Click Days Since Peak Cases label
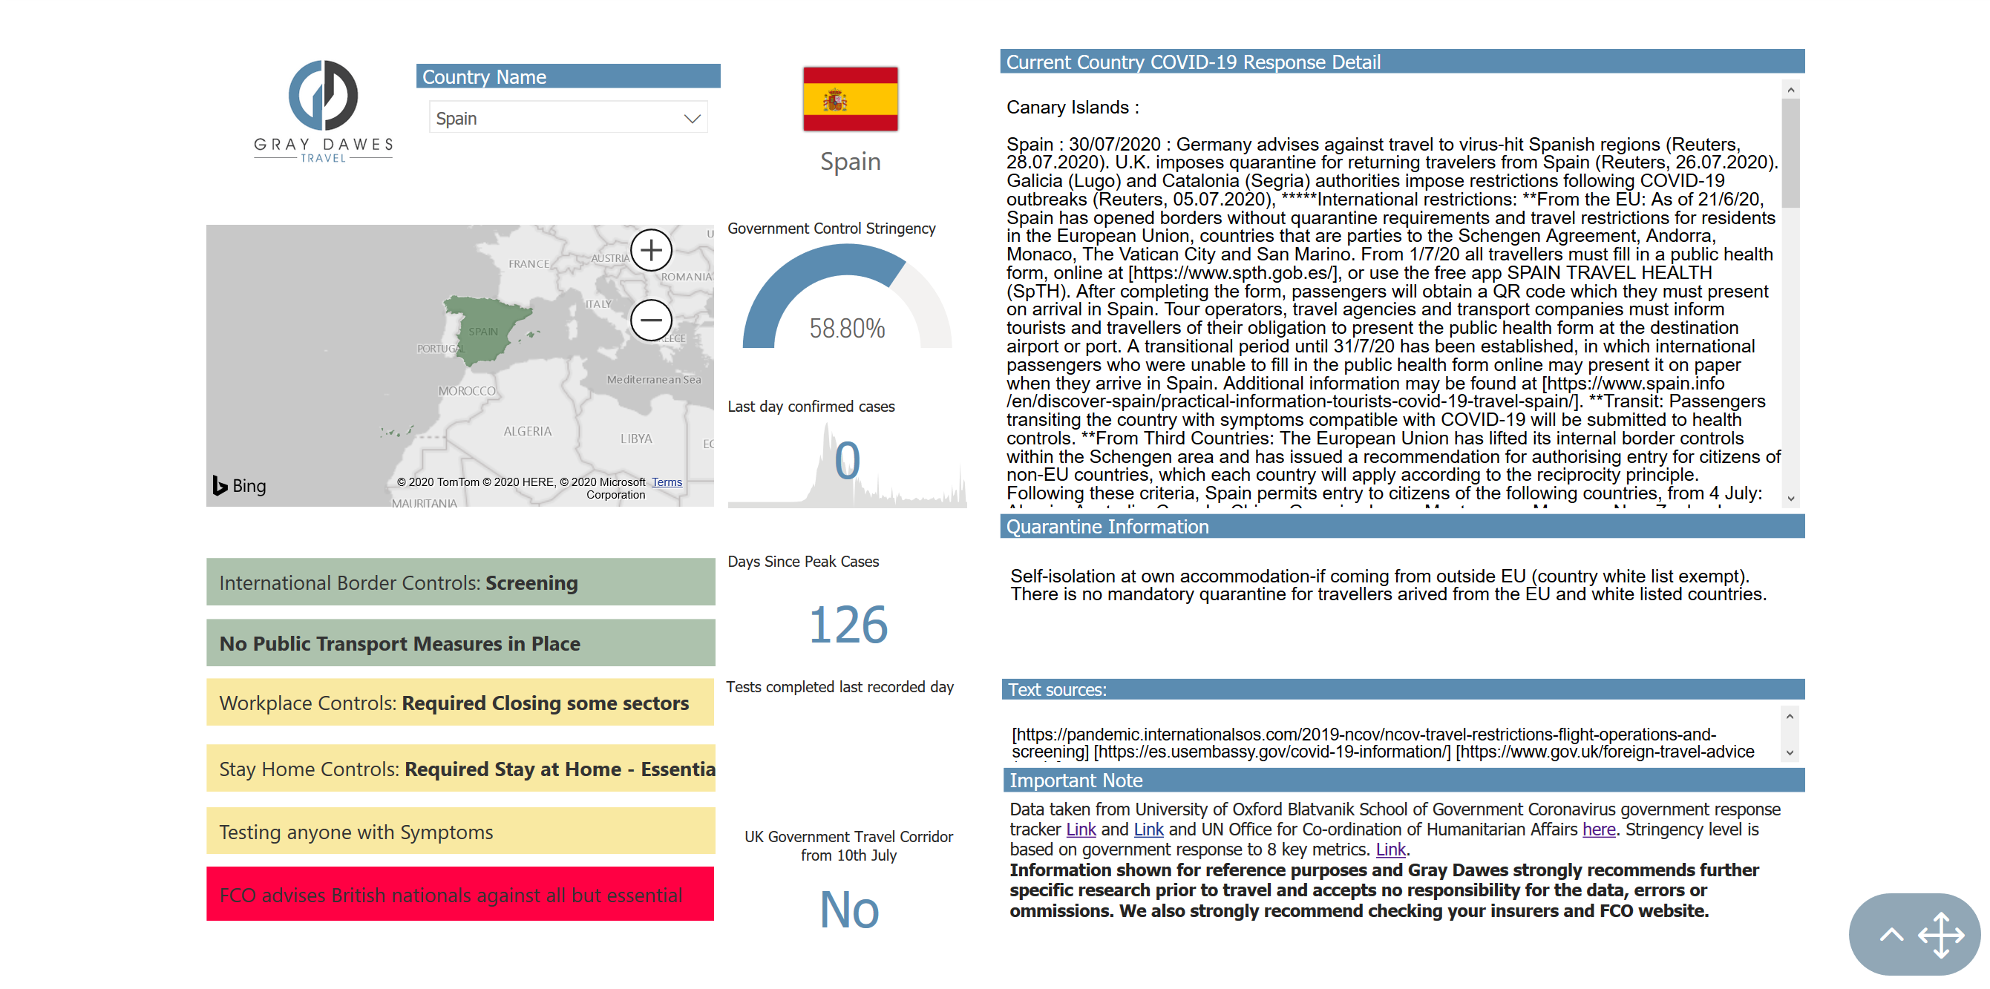 pos(803,562)
